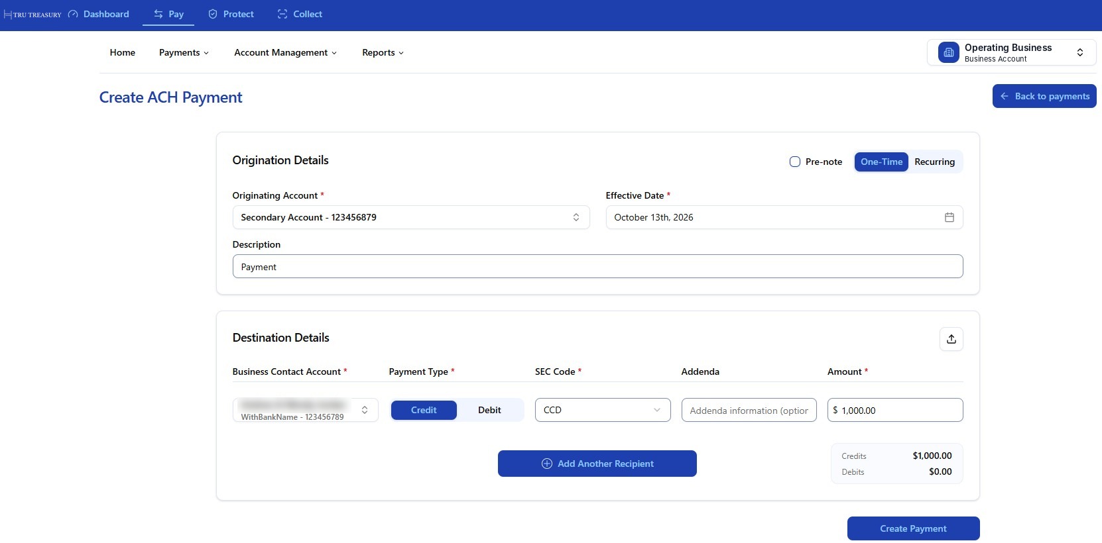Image resolution: width=1102 pixels, height=543 pixels.
Task: Click the Addenda information field
Action: click(x=749, y=410)
